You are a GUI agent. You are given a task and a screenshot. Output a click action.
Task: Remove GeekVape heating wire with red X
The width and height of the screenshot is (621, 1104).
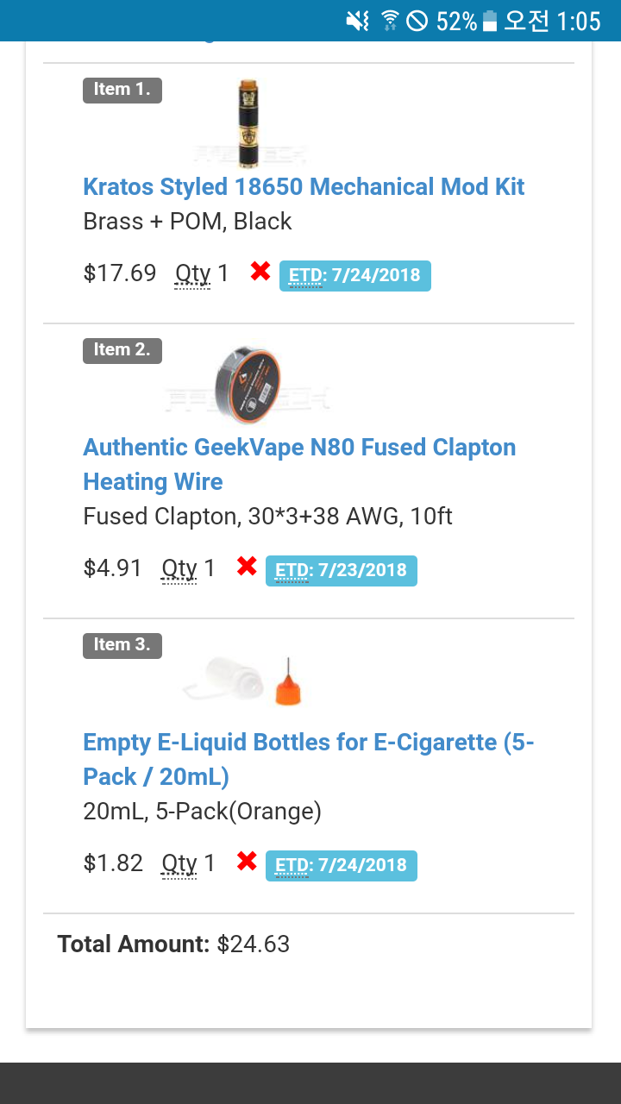click(x=247, y=567)
